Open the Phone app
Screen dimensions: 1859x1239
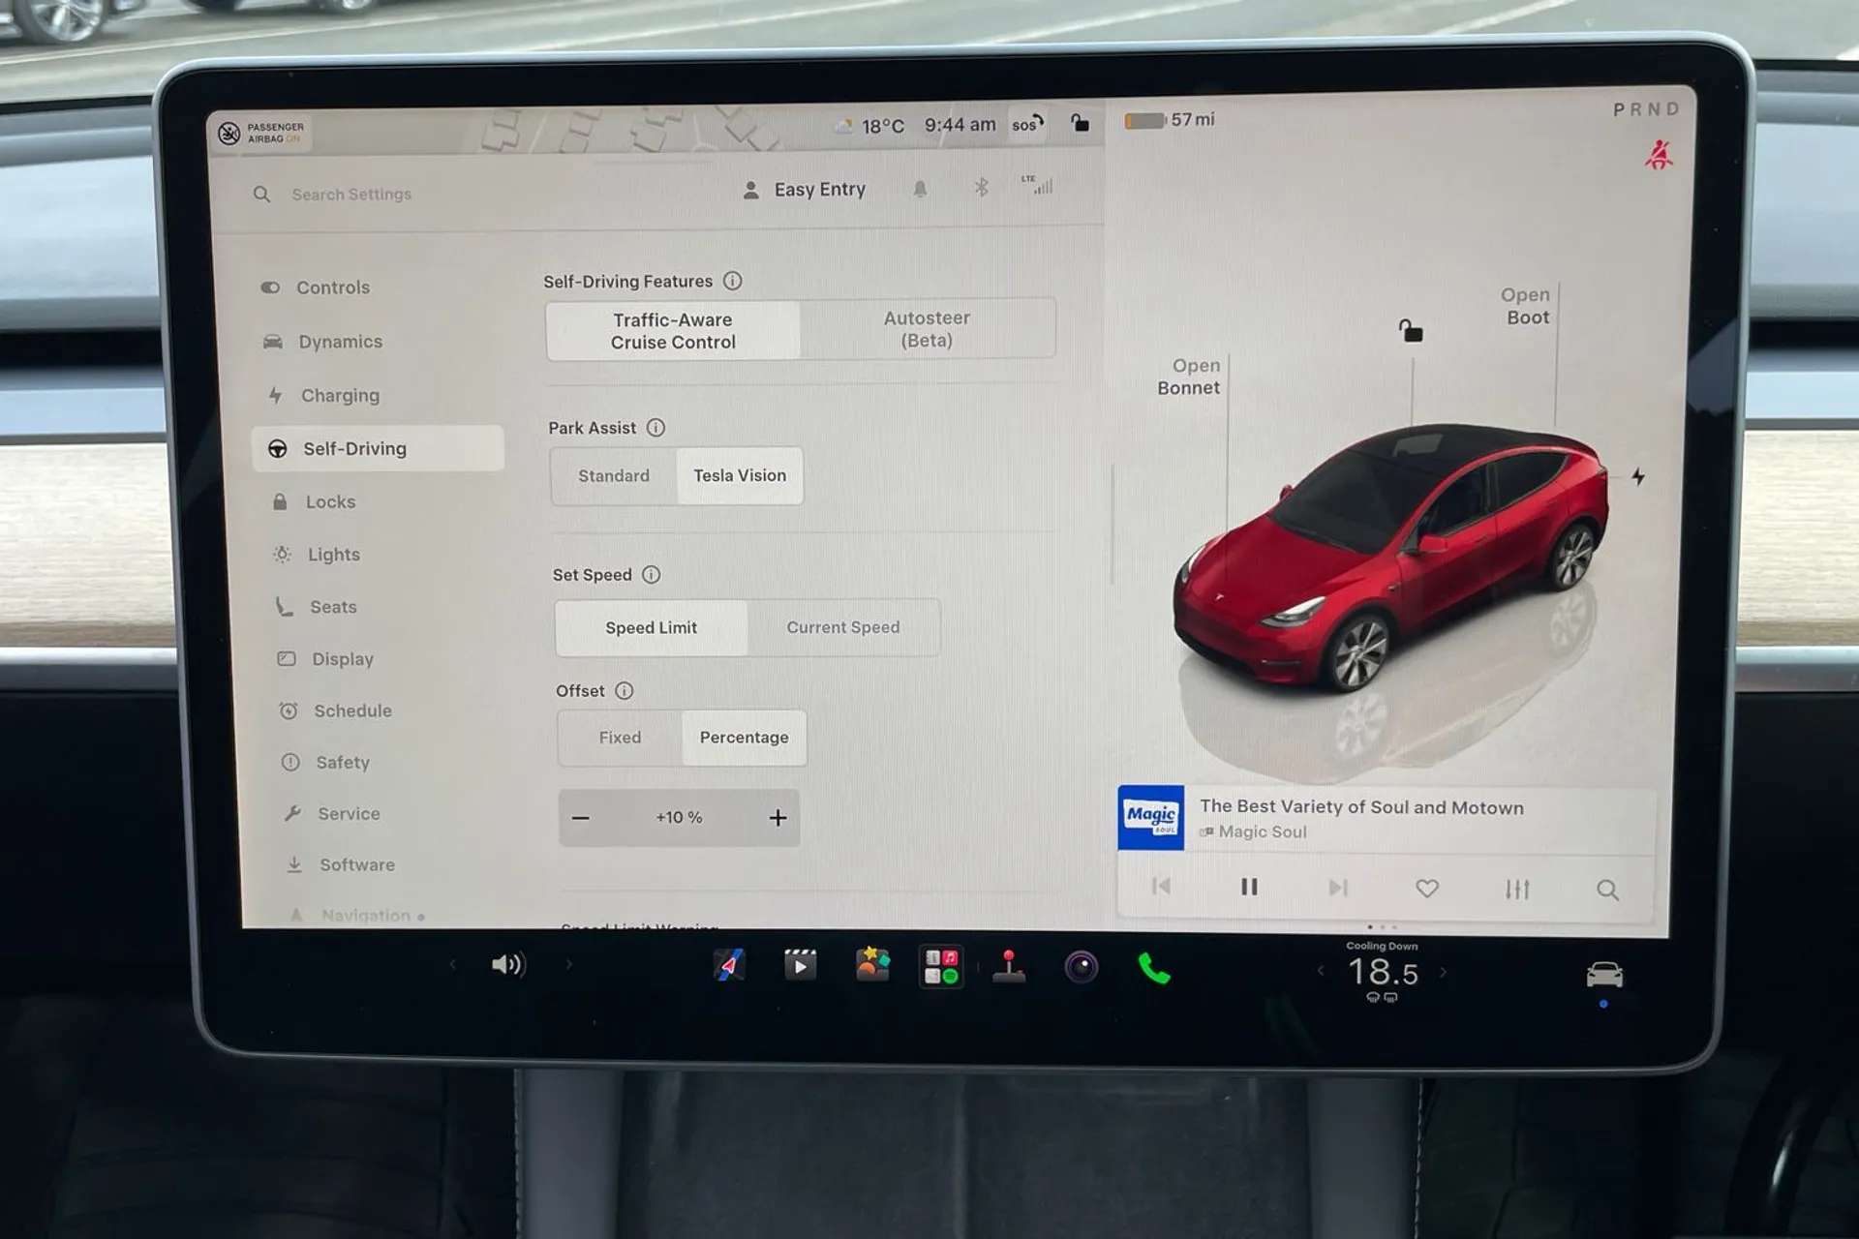click(1154, 968)
